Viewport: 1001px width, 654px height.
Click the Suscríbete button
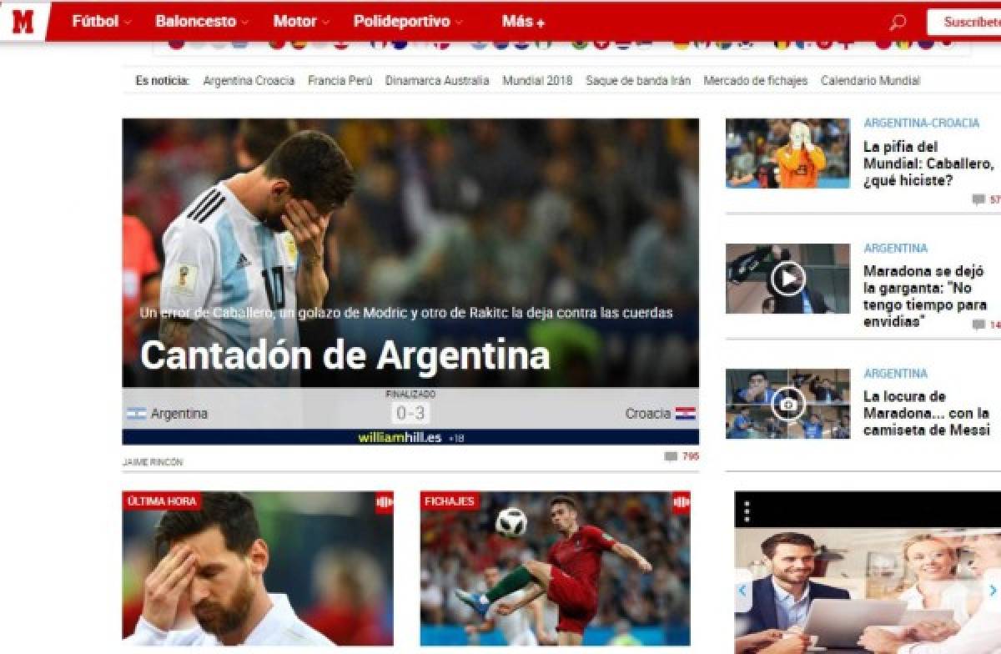(973, 22)
